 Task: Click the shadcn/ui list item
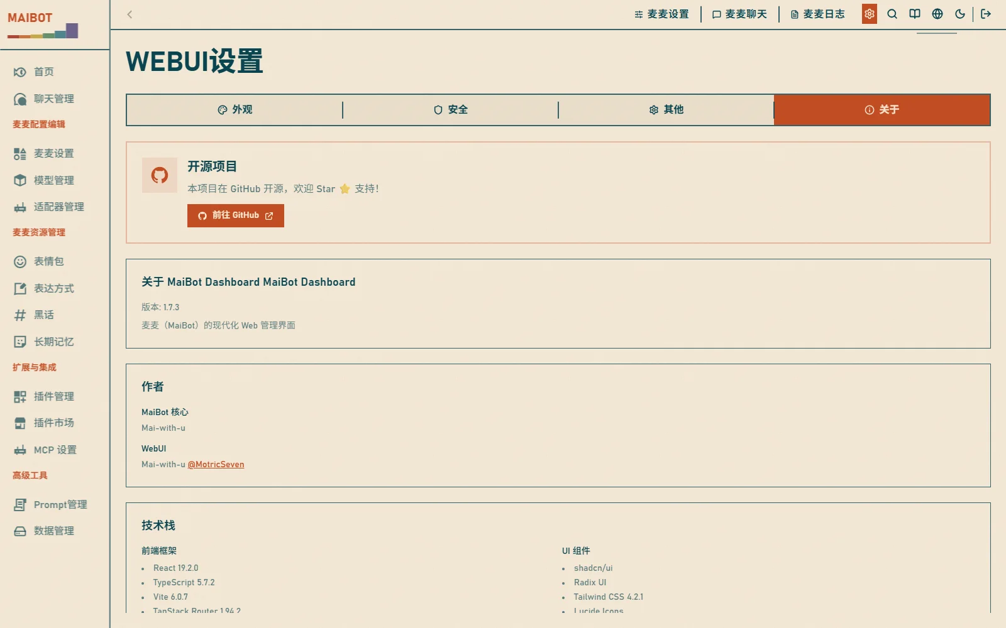point(593,568)
